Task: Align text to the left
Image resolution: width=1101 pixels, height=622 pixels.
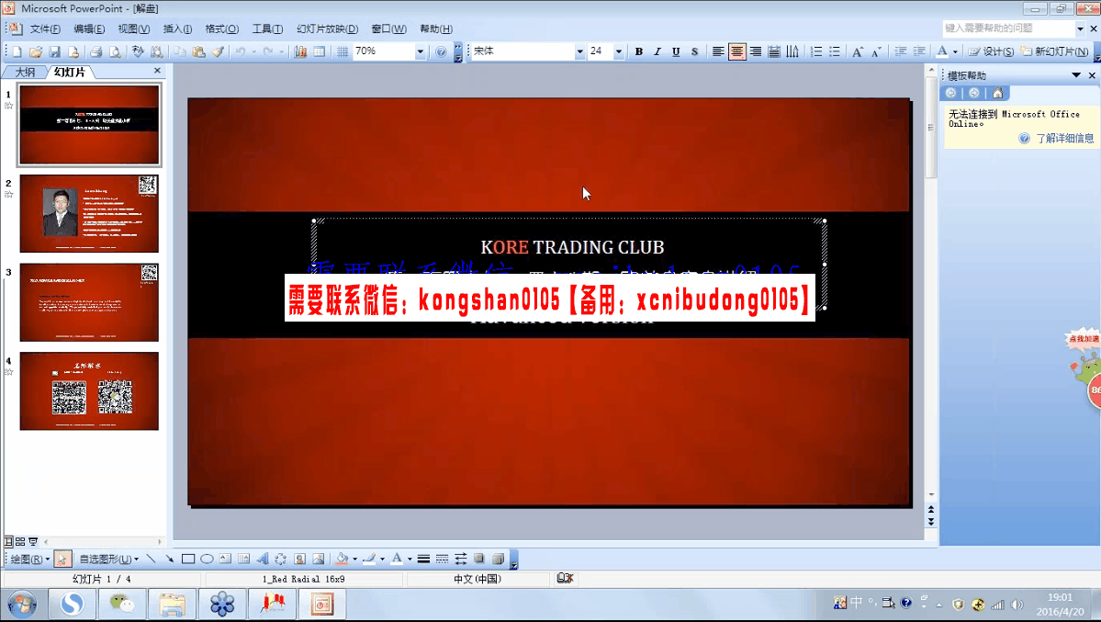Action: (x=717, y=51)
